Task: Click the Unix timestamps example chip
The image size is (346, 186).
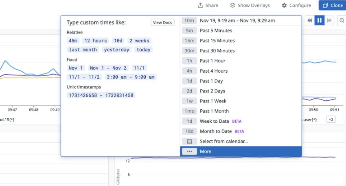Action: coord(101,95)
